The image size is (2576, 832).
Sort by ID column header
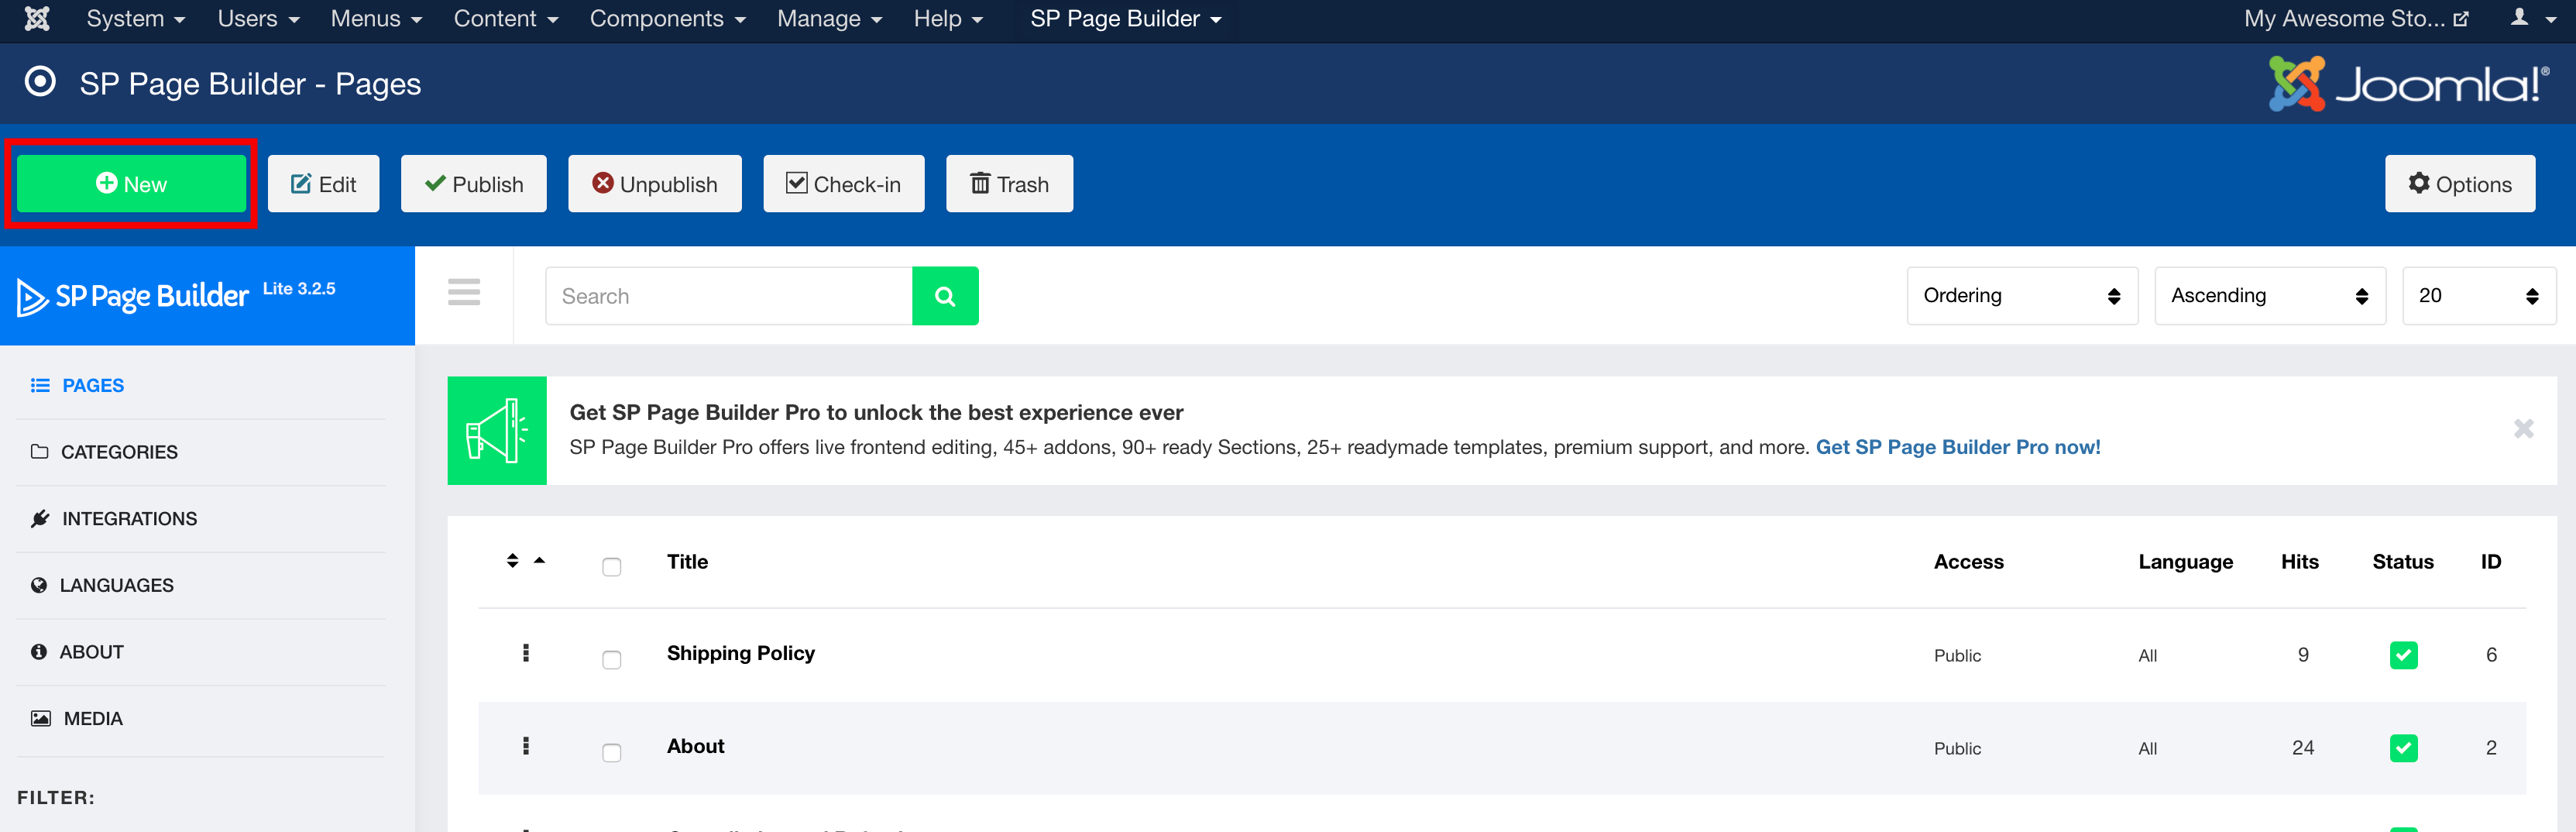pos(2490,562)
